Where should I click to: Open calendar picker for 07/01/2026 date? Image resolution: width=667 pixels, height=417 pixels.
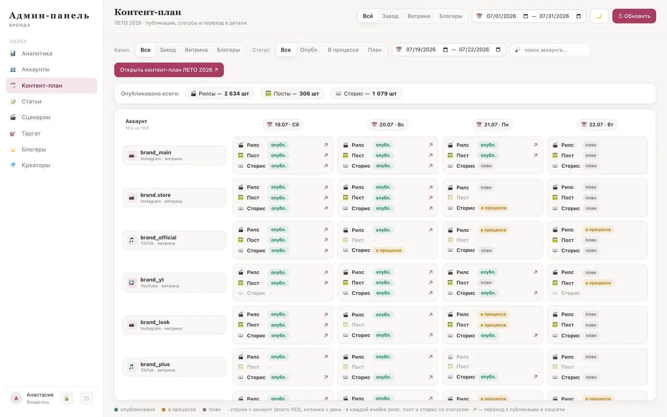526,16
